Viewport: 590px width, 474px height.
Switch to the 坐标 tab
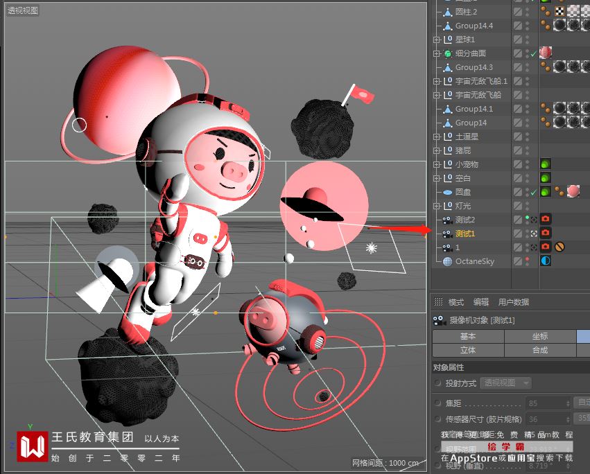tap(540, 336)
